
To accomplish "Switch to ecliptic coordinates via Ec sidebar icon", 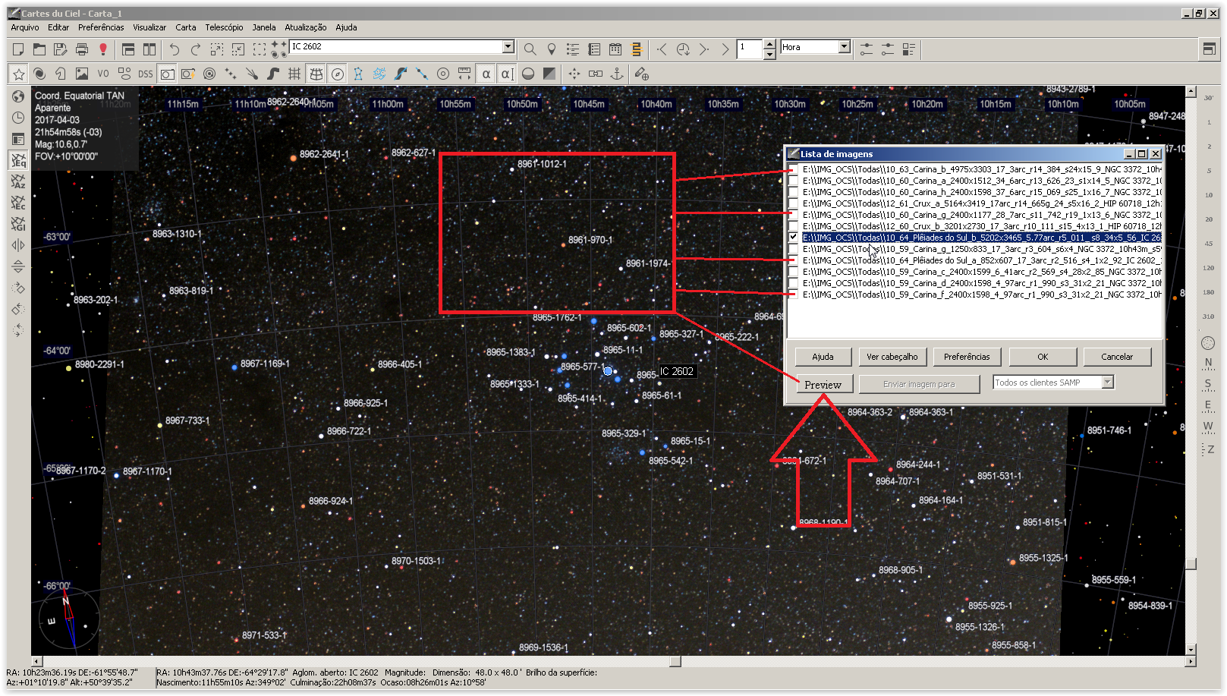I will coord(19,203).
